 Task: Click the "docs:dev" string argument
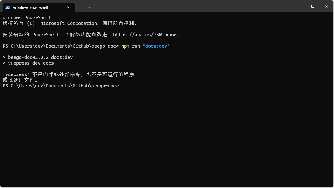[x=156, y=46]
